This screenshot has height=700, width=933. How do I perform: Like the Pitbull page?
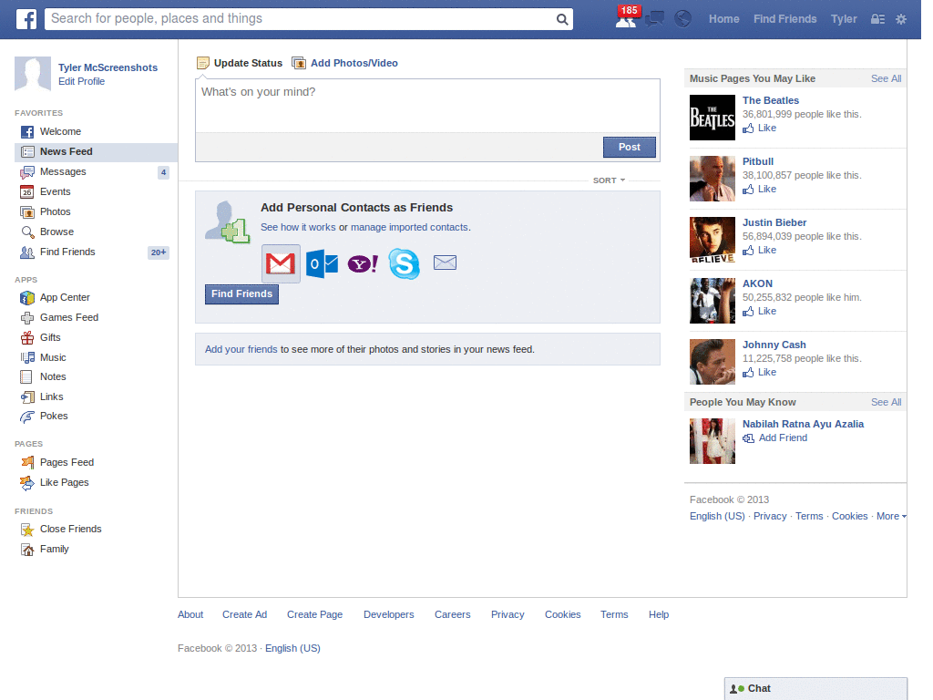pyautogui.click(x=759, y=190)
